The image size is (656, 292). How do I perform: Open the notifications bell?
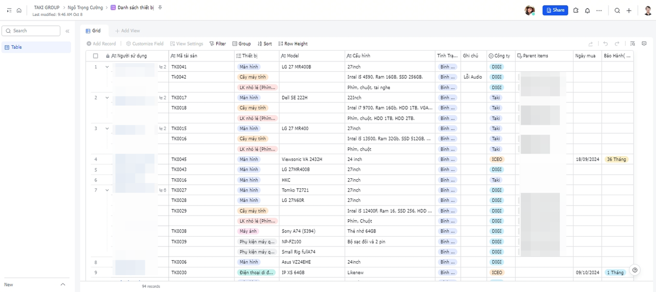coord(587,10)
